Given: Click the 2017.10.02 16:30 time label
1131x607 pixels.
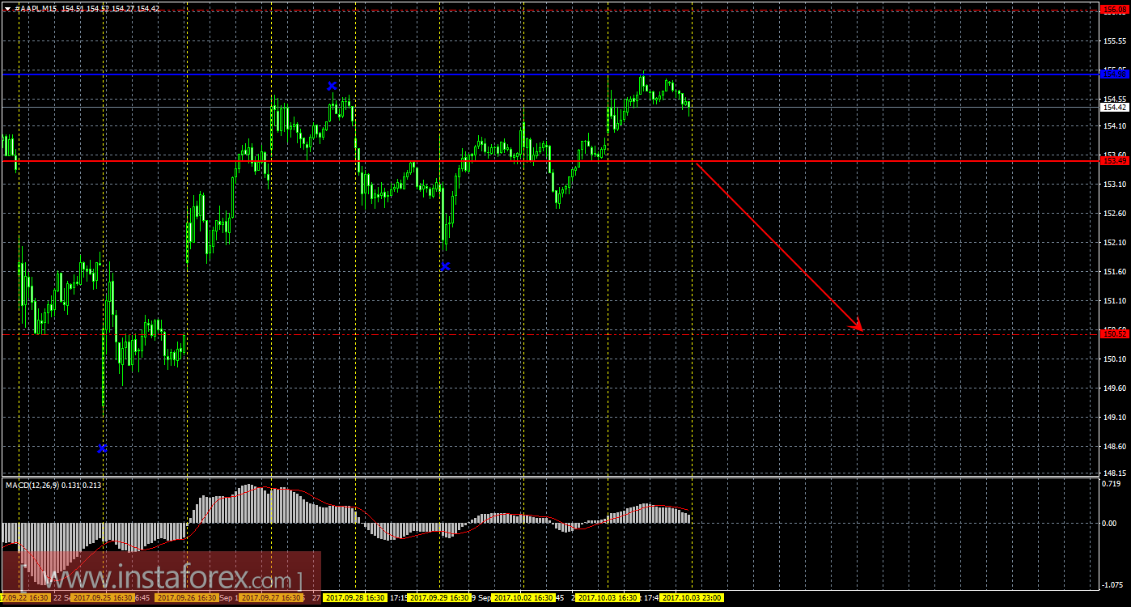Looking at the screenshot, I should pyautogui.click(x=523, y=598).
